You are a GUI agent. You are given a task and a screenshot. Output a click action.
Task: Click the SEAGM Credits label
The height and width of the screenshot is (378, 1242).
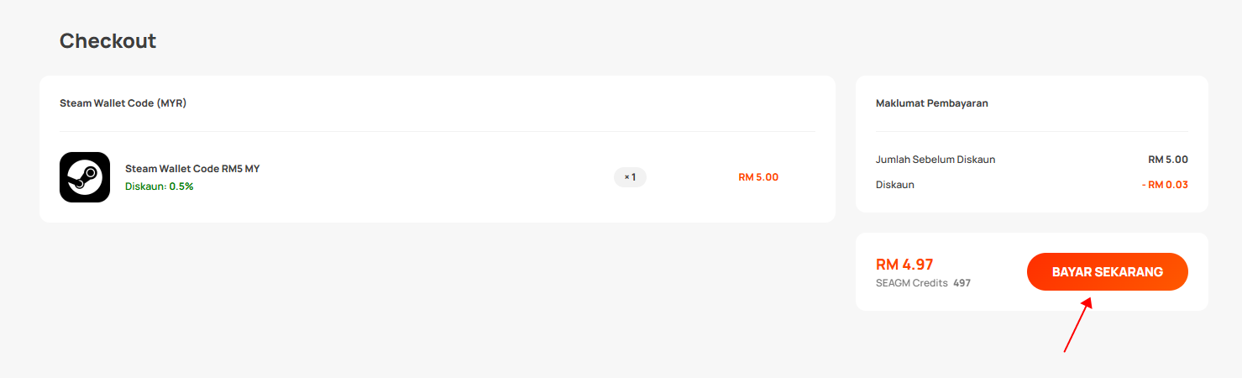911,283
